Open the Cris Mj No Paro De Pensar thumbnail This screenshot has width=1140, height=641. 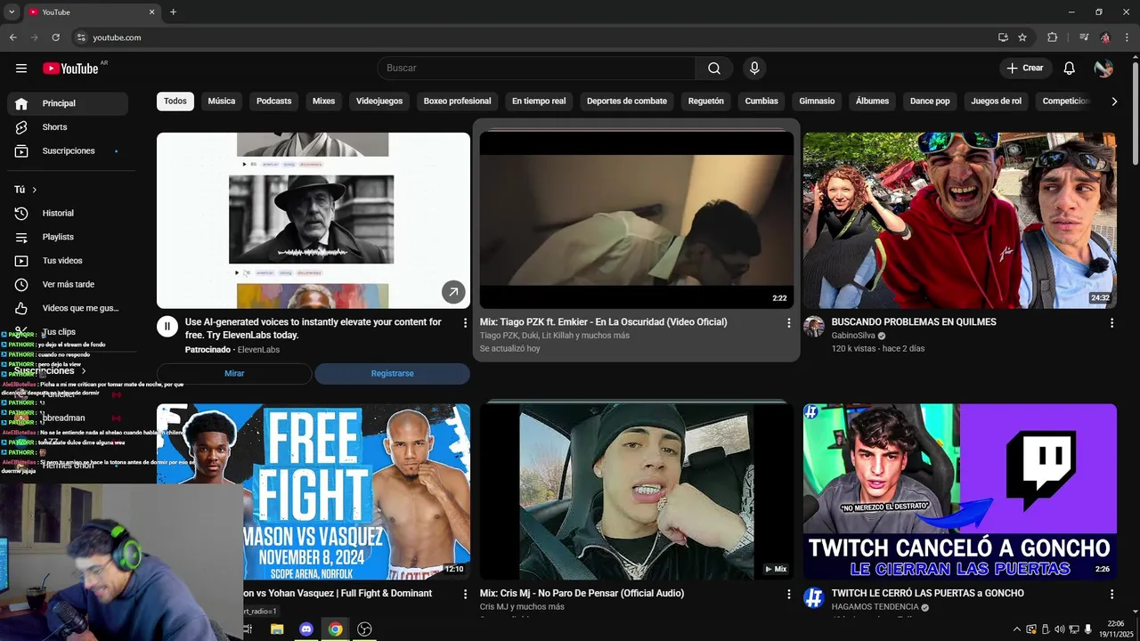pyautogui.click(x=637, y=491)
